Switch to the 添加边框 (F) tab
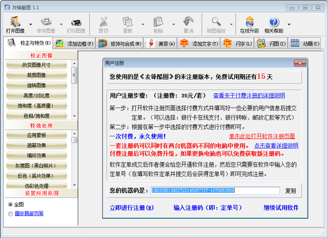 74,44
